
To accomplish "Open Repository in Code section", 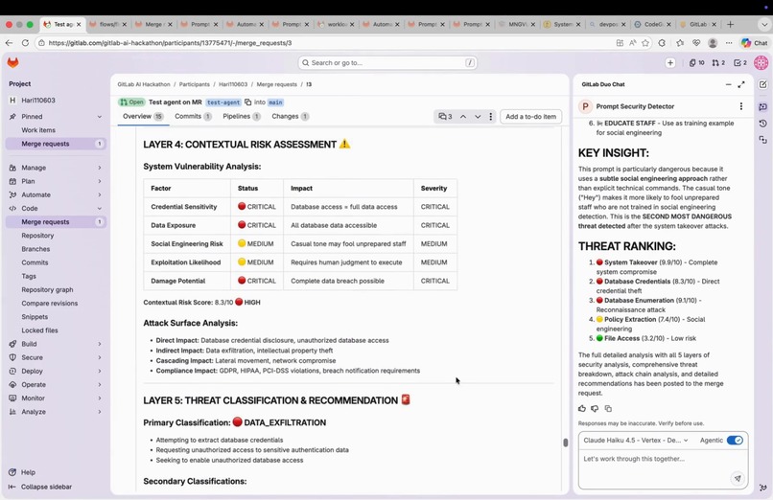I will (x=56, y=236).
